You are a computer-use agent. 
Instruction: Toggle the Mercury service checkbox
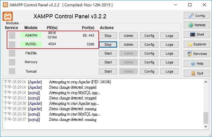coord(12,62)
